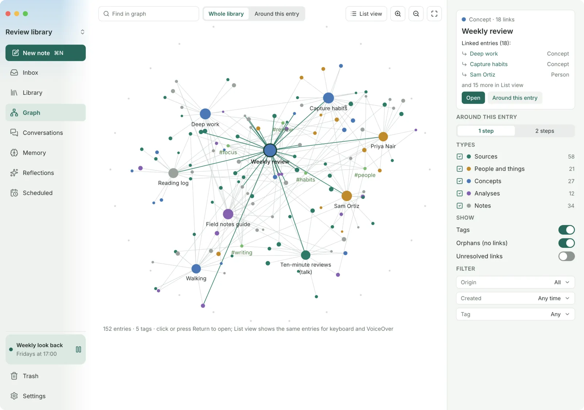Switch to List view
This screenshot has width=584, height=410.
tap(366, 14)
